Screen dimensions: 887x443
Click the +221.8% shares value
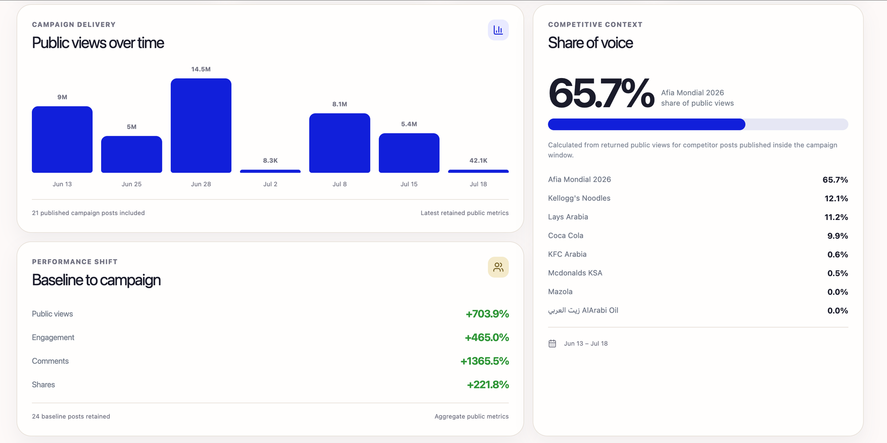[x=488, y=384]
